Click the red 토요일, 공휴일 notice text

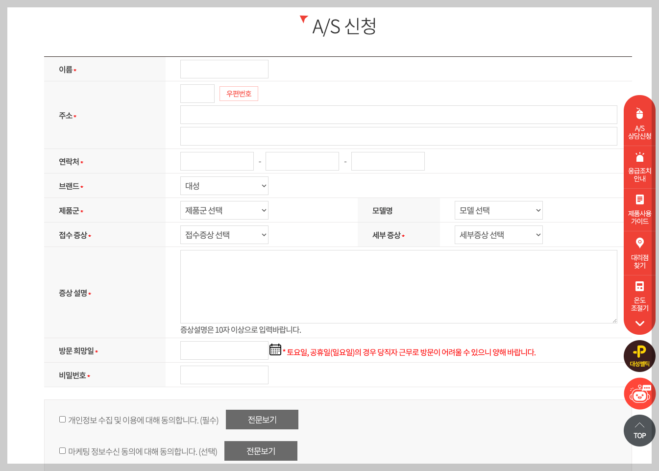[410, 352]
